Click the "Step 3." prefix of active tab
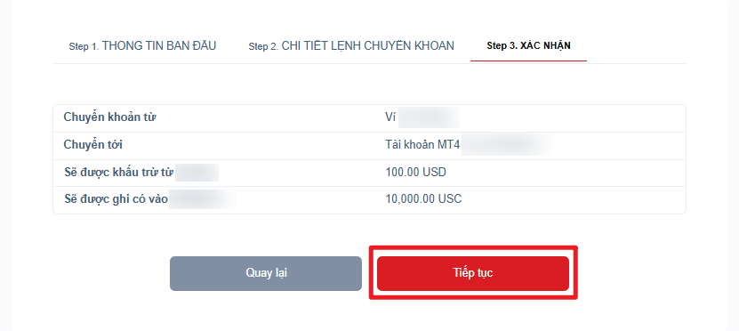 tap(502, 46)
